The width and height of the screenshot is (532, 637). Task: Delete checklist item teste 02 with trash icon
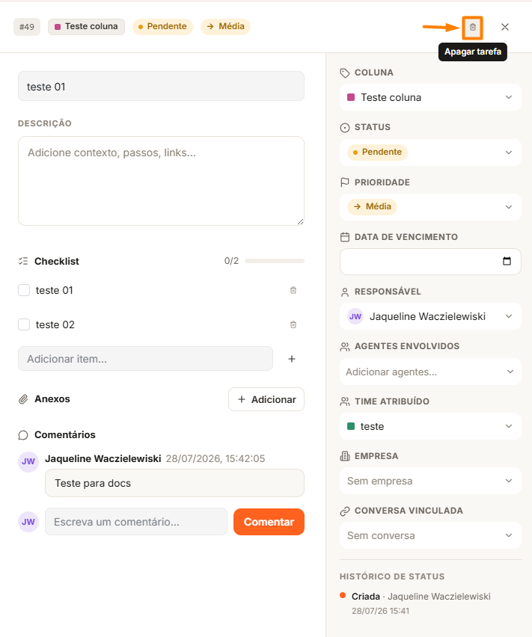pos(293,324)
